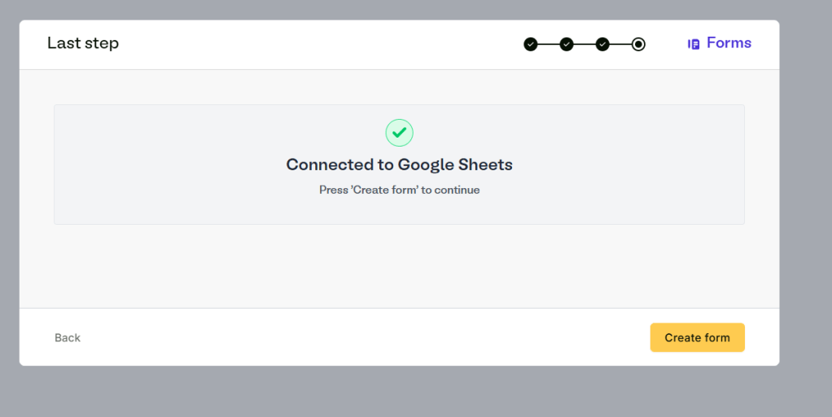The image size is (832, 417).
Task: Click the 'Last step' dialog title
Action: [83, 43]
